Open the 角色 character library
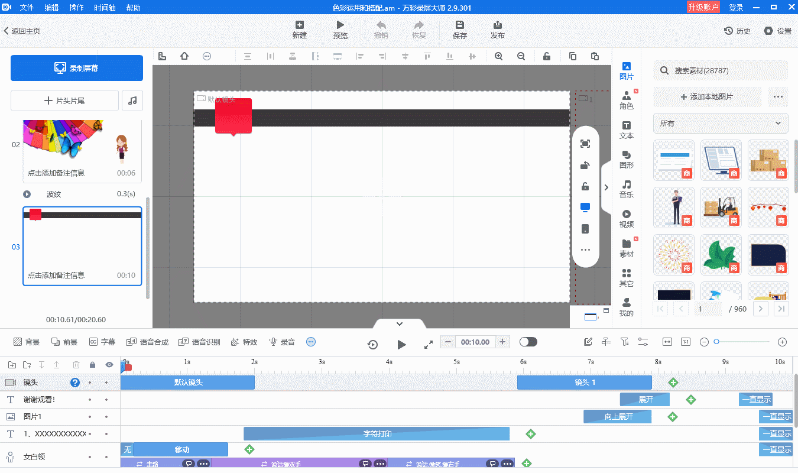This screenshot has height=473, width=798. click(627, 101)
